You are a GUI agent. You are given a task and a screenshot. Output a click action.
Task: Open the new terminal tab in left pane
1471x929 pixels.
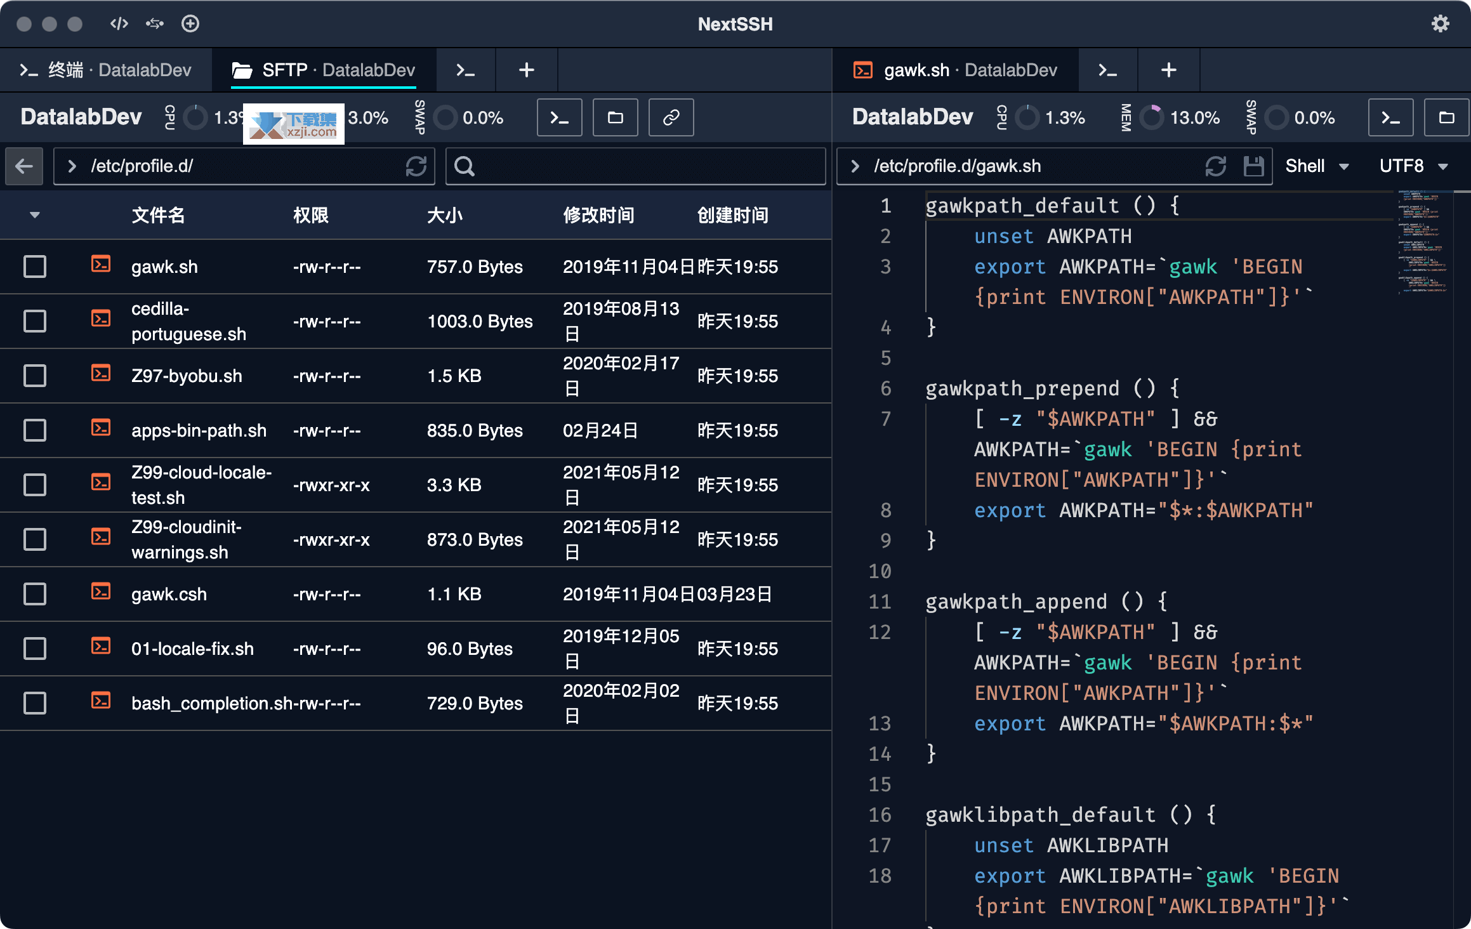466,70
